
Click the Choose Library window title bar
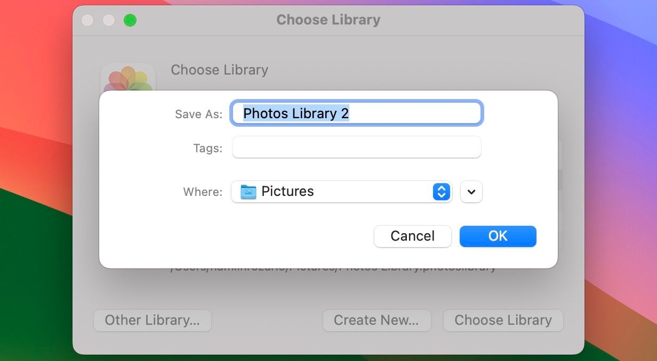click(328, 20)
